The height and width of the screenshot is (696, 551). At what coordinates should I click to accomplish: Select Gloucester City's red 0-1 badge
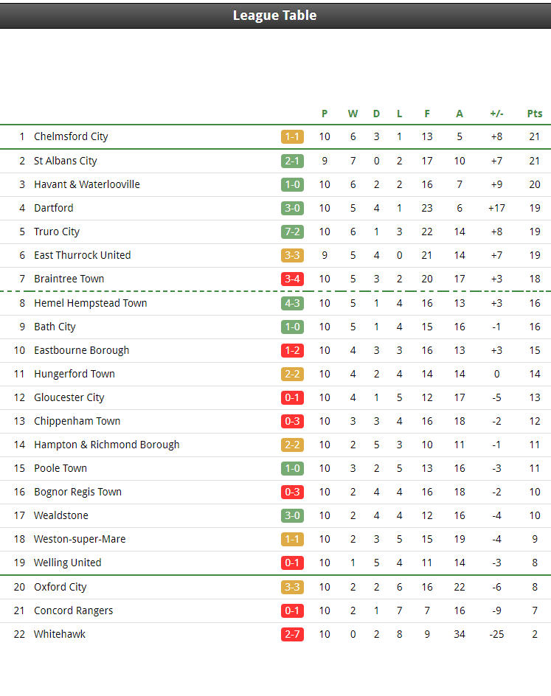(292, 397)
